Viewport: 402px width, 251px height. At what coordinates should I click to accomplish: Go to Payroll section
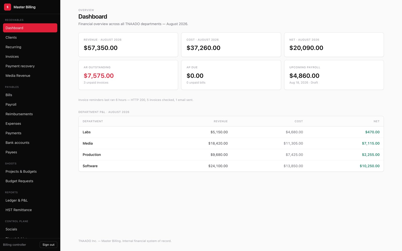[x=30, y=104]
